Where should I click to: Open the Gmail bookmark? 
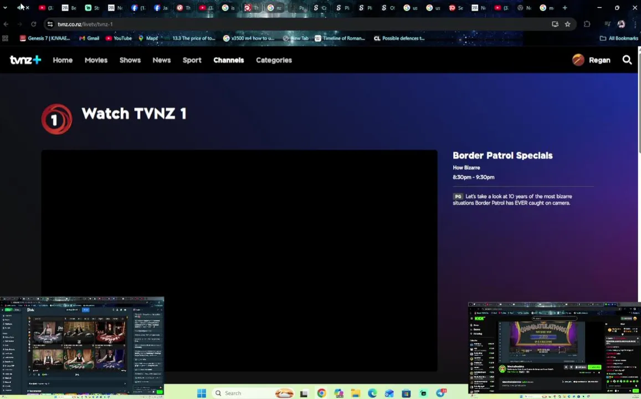89,38
